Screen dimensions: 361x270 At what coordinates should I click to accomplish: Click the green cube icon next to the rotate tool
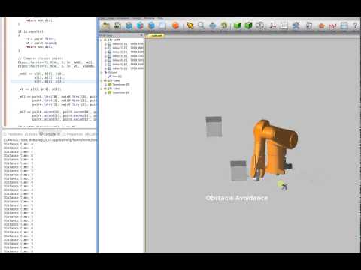pyautogui.click(x=237, y=25)
